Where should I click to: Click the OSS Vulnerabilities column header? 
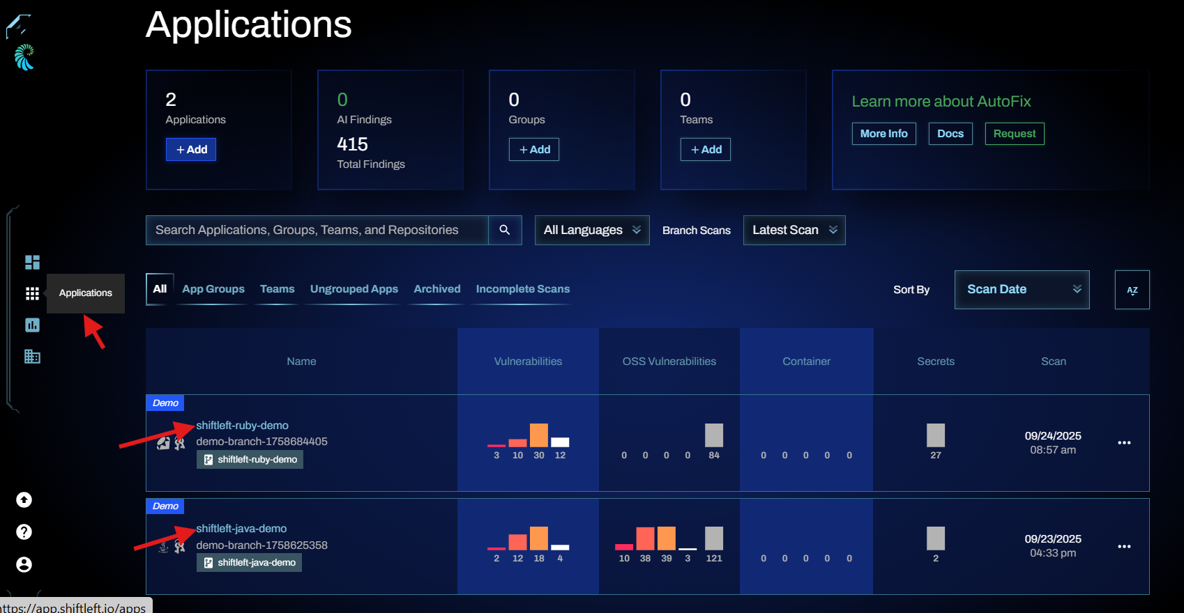(669, 362)
